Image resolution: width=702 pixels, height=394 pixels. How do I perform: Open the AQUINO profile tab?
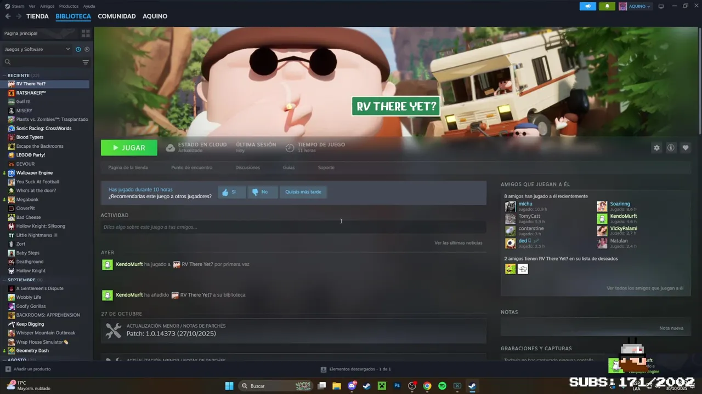[x=155, y=16]
